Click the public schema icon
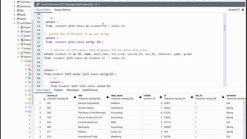This screenshot has width=247, height=139. coord(26,61)
